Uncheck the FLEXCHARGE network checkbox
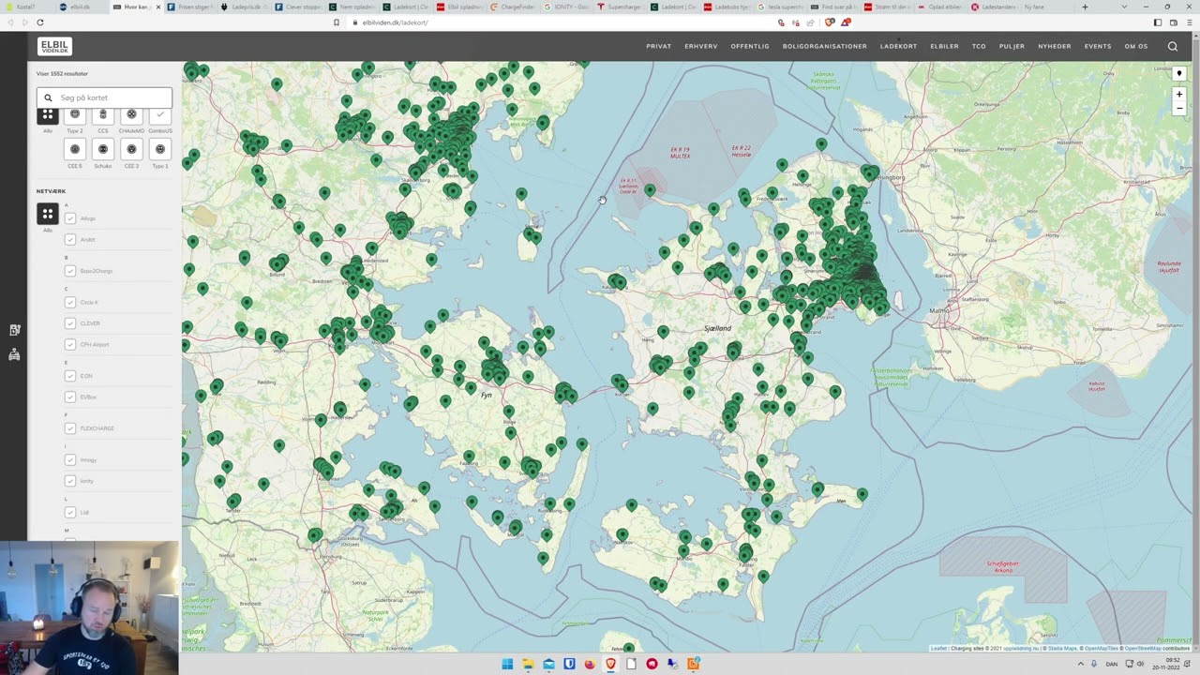This screenshot has height=675, width=1200. (70, 428)
